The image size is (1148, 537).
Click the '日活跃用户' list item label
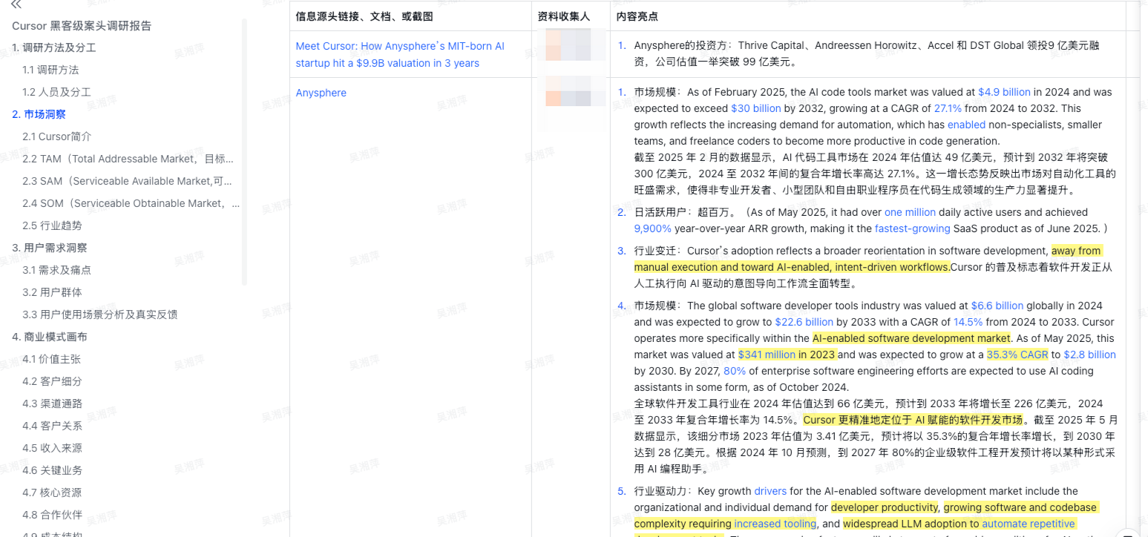(x=660, y=212)
